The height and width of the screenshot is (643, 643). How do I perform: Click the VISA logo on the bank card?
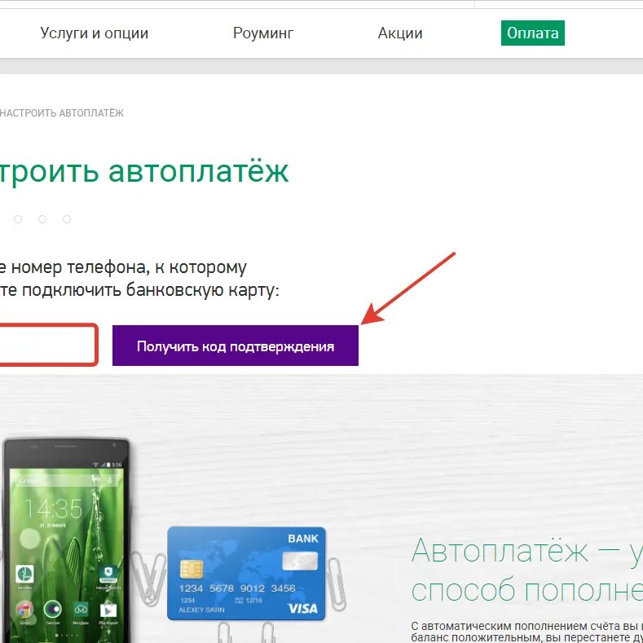click(302, 609)
